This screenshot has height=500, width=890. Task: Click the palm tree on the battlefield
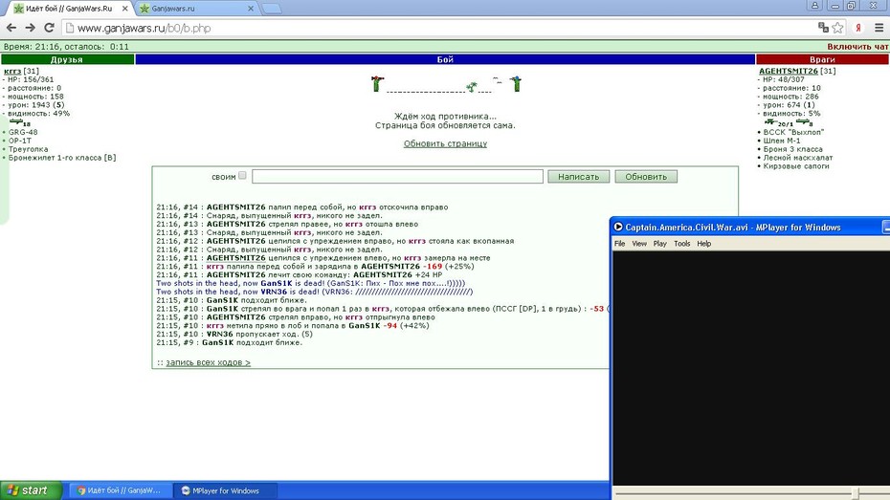point(472,87)
